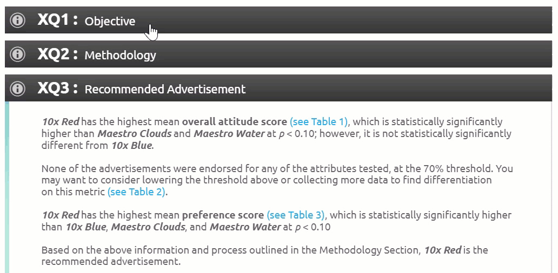Click the "Methodology" title text
Screen dimensions: 558x273
pos(120,56)
